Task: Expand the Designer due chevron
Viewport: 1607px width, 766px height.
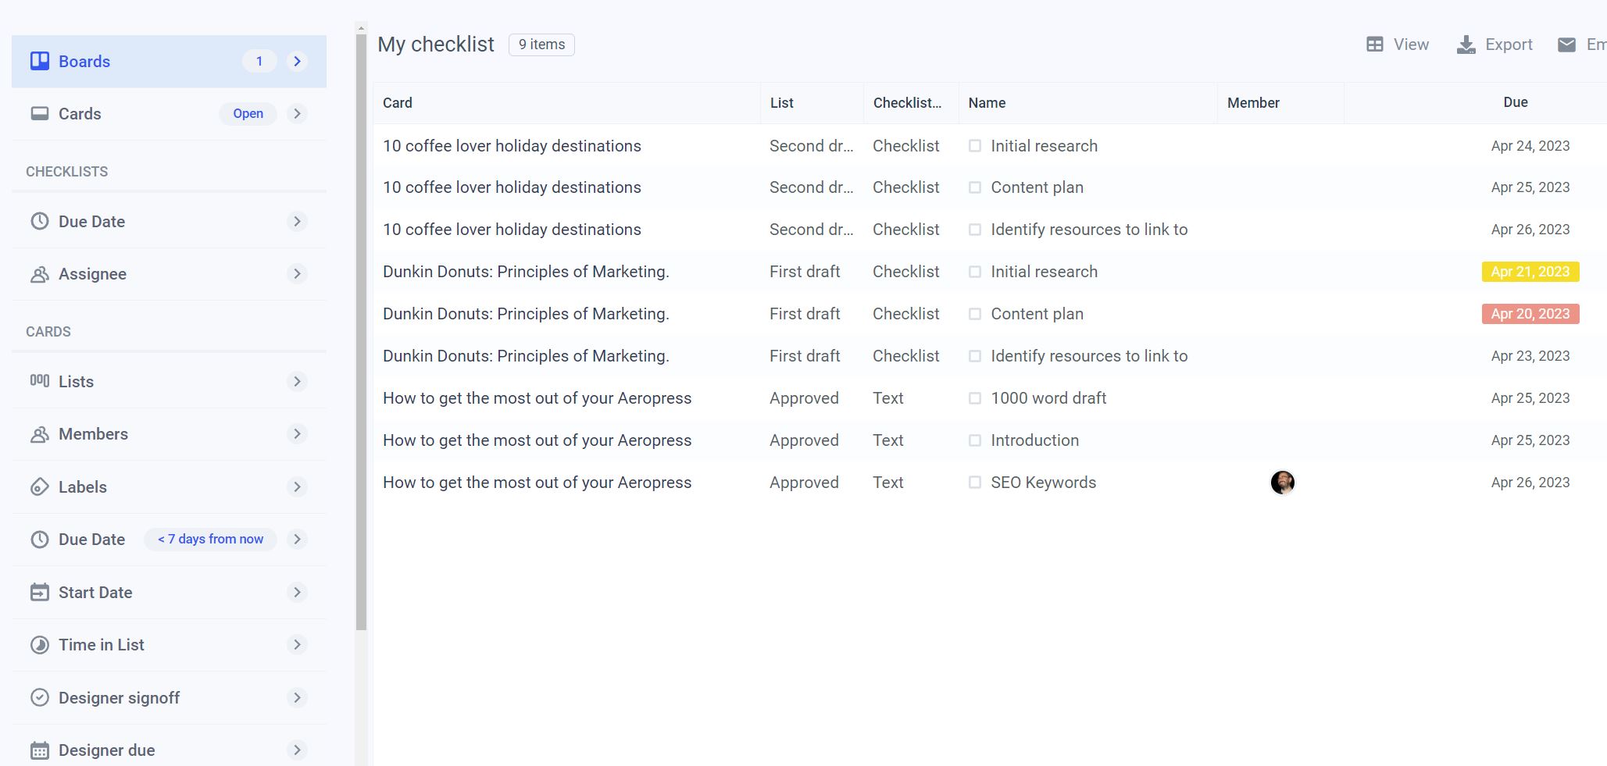Action: tap(297, 750)
